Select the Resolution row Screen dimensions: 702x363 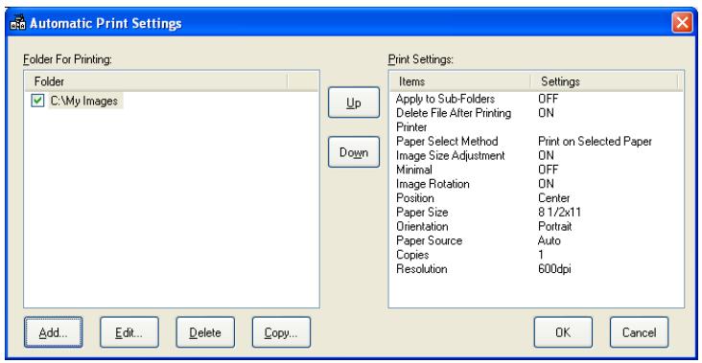pos(535,269)
